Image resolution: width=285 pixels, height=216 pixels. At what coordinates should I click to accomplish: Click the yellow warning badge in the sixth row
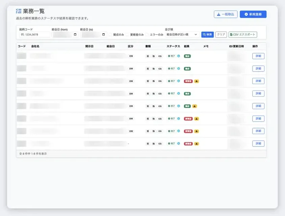tap(197, 119)
